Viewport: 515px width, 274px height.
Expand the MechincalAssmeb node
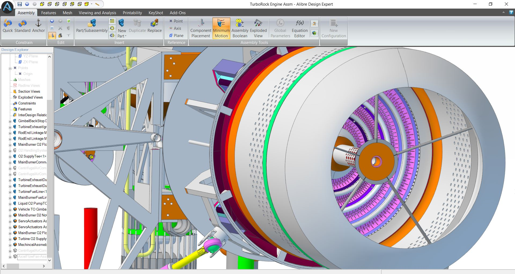(x=10, y=245)
